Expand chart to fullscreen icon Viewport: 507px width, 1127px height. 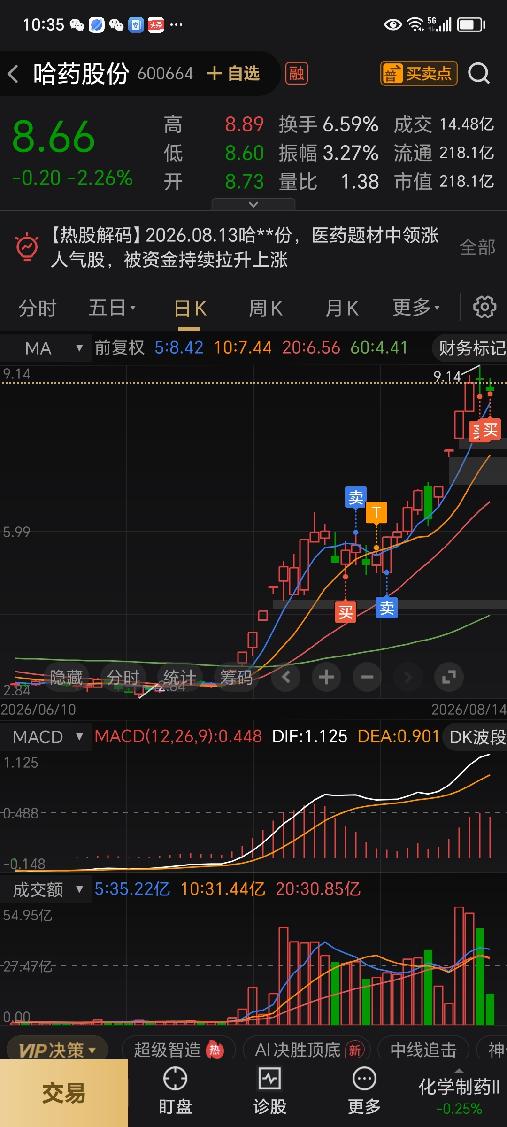point(449,677)
